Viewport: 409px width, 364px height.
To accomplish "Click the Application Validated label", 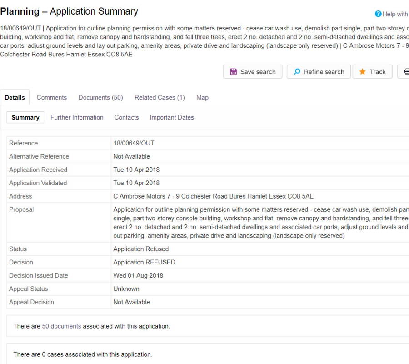I will [38, 183].
